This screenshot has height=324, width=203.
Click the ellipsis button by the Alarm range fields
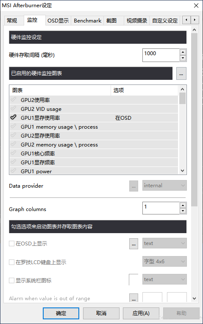click(x=133, y=298)
